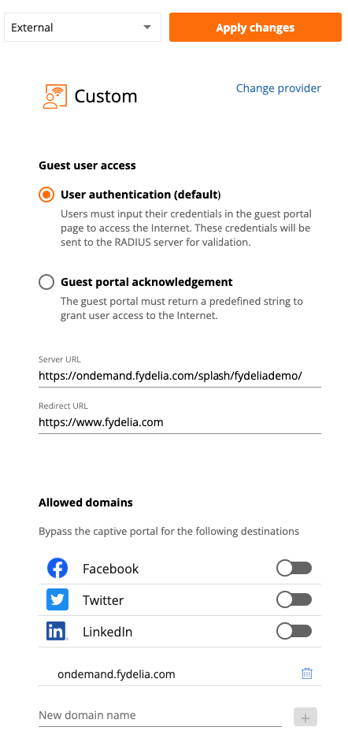Enable the Twitter bypass toggle
Screen dimensions: 348x742
click(294, 599)
